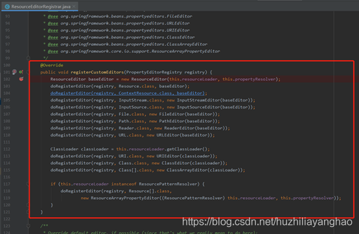Viewport: 359px width, 234px height.
Task: Click line number 112 in the gutter
Action: tap(6, 149)
